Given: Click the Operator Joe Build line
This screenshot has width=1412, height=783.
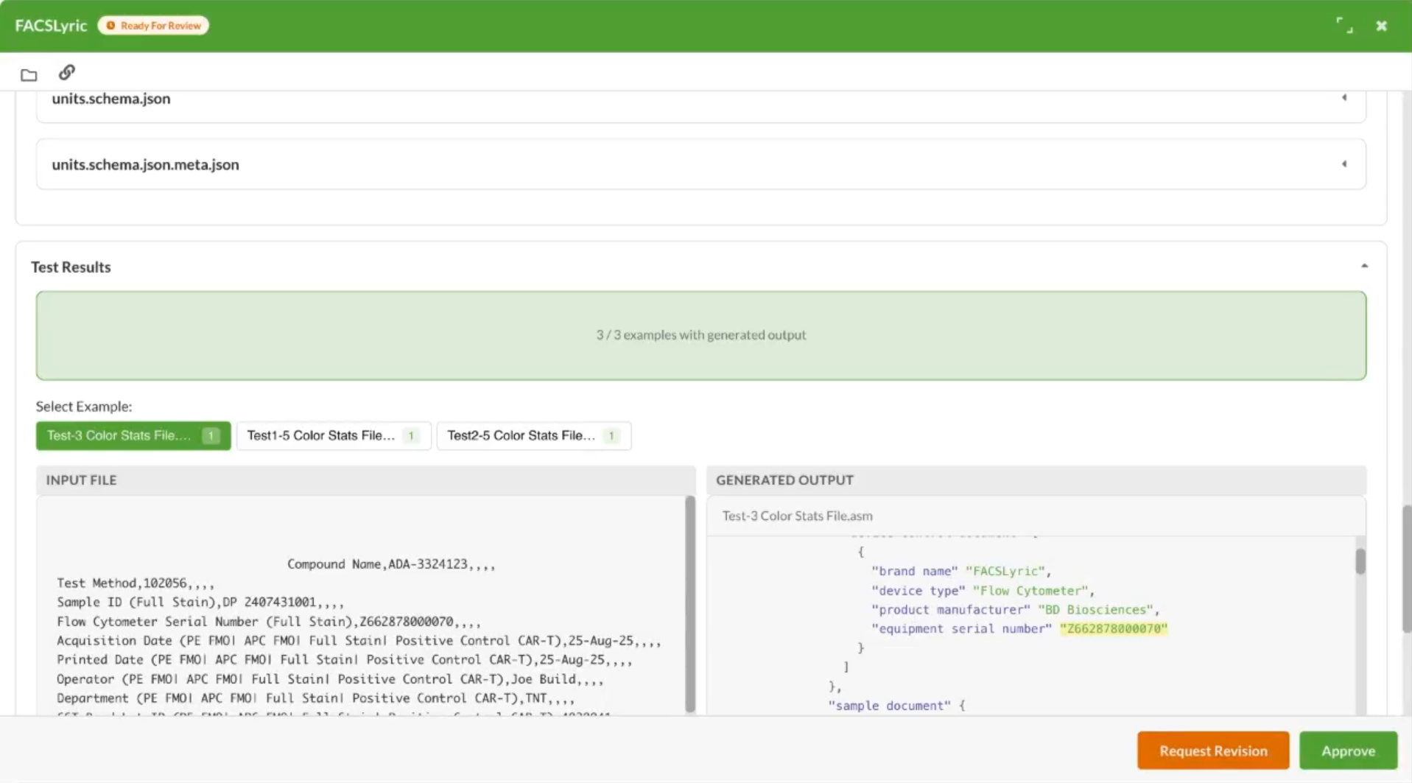Looking at the screenshot, I should point(330,679).
